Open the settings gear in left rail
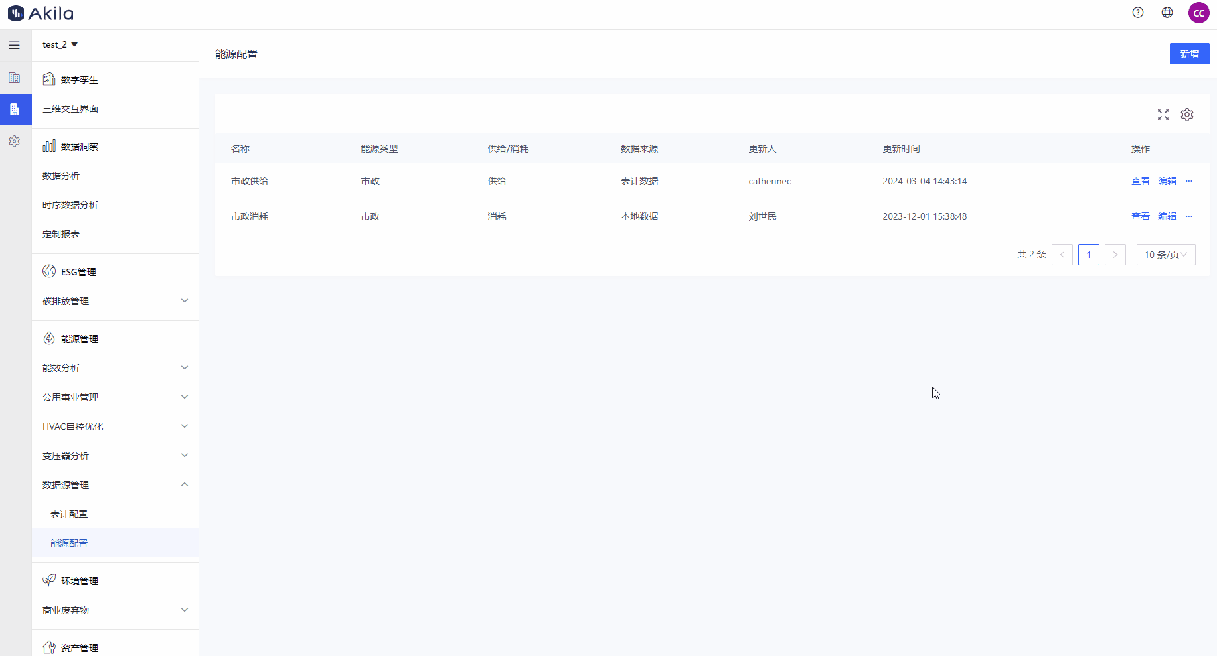The width and height of the screenshot is (1217, 656). click(x=15, y=141)
